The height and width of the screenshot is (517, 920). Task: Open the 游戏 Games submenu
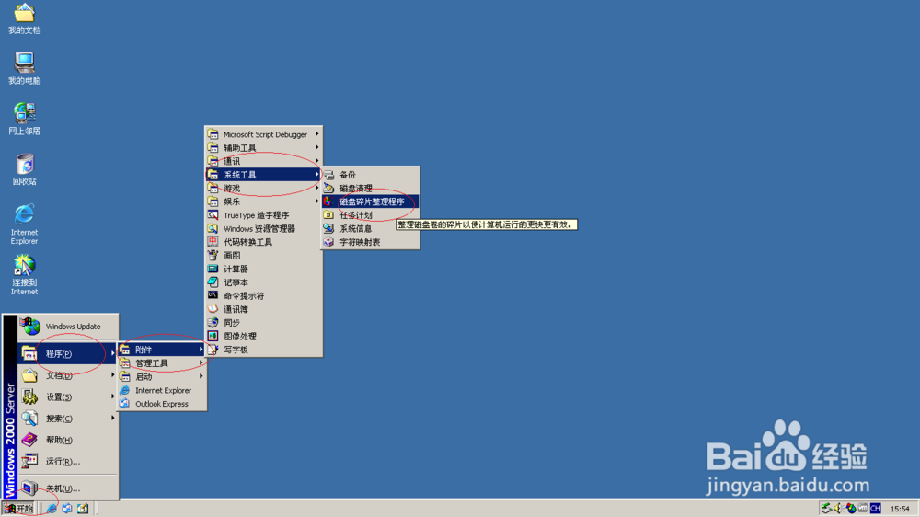(x=263, y=189)
